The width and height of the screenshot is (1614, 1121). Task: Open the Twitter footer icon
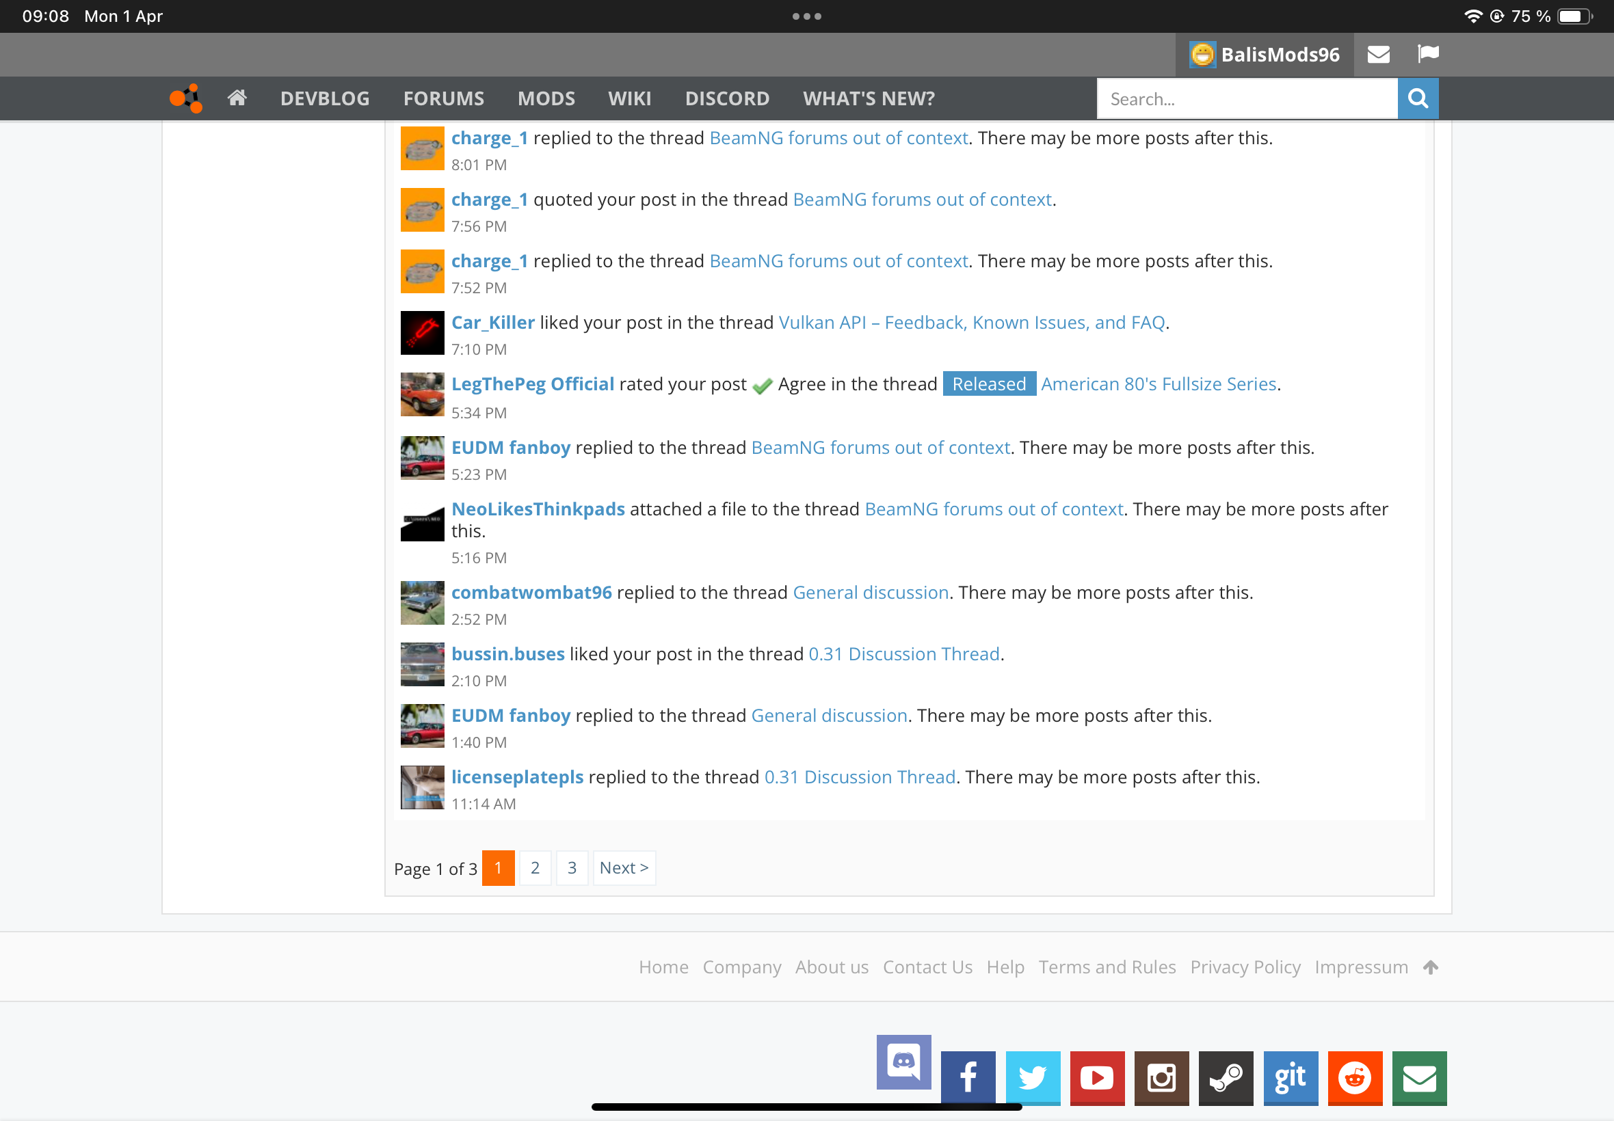click(x=1032, y=1078)
